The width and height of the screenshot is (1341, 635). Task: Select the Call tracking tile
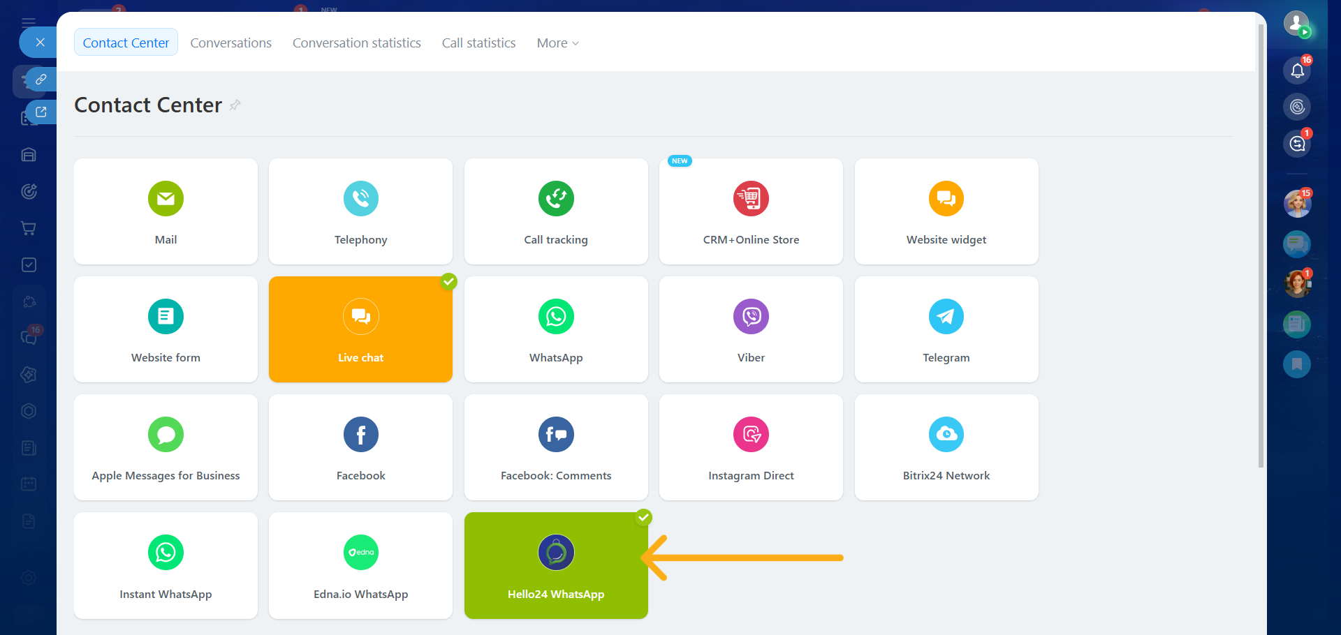click(x=556, y=211)
